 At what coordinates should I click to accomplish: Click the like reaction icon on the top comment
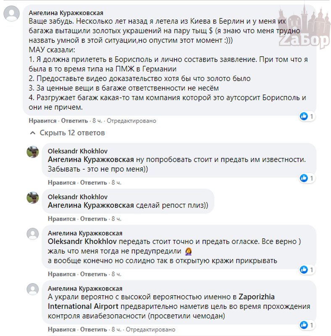click(304, 116)
